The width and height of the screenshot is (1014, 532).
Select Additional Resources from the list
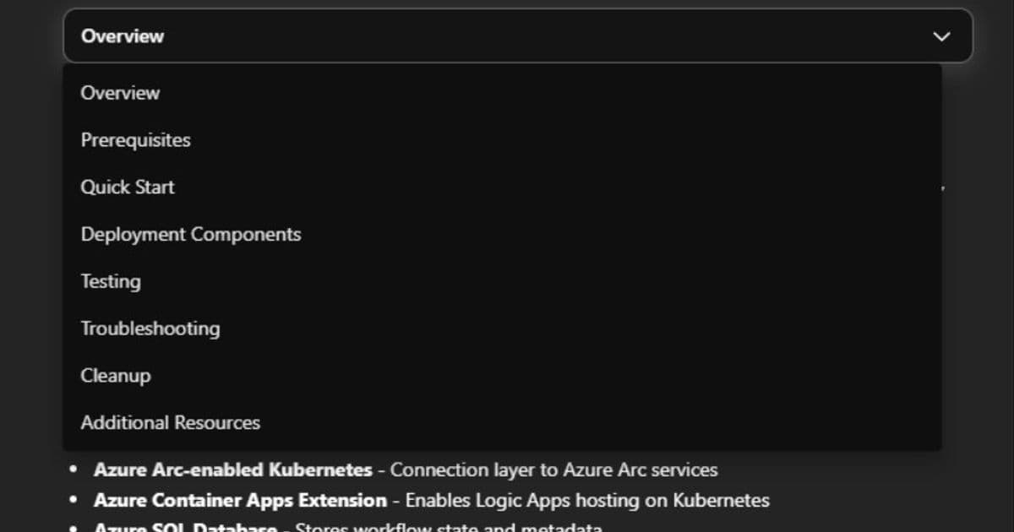[x=170, y=422]
